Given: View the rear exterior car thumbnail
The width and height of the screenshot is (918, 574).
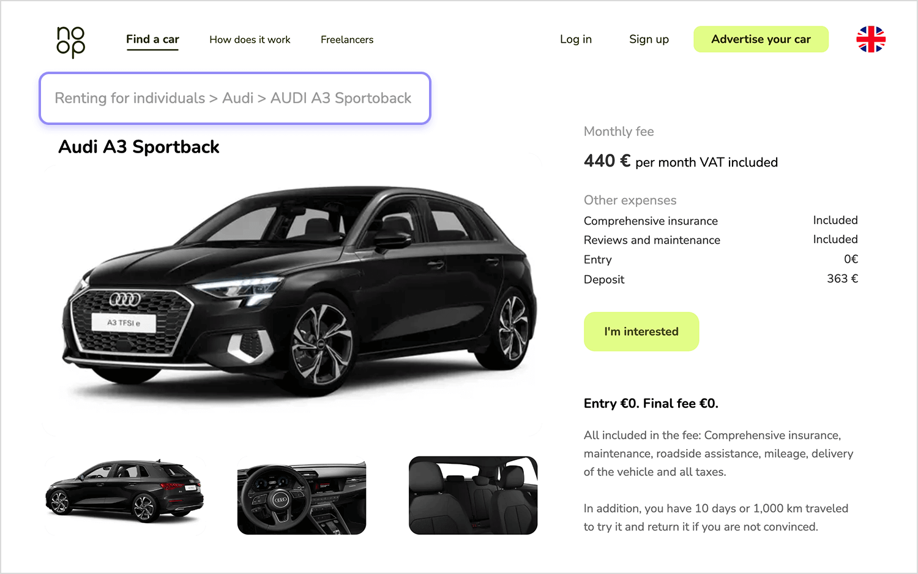Looking at the screenshot, I should [x=125, y=495].
